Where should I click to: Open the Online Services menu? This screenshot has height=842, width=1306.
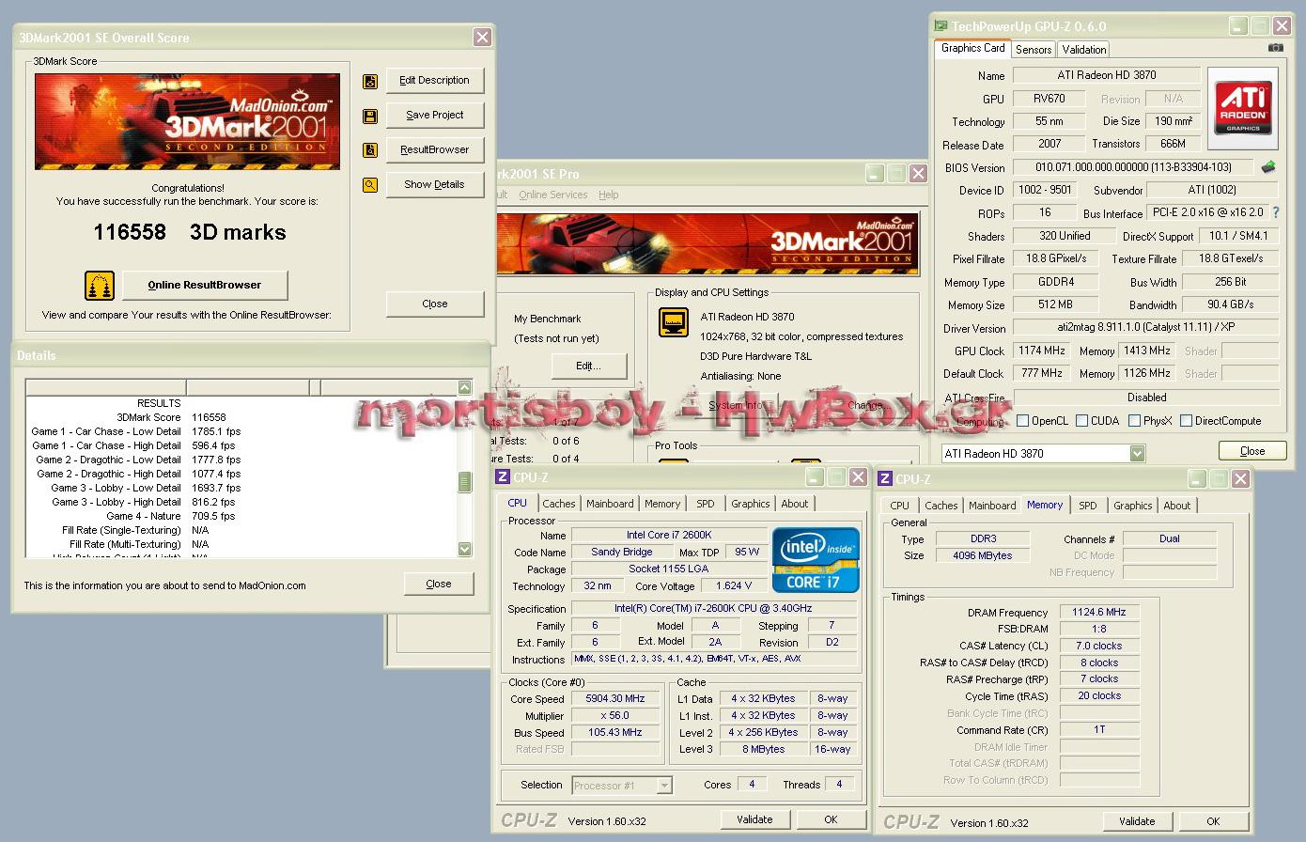pos(553,195)
